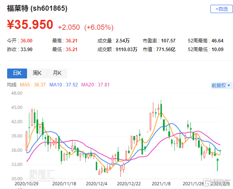Click the 30.00 y-axis label
The width and height of the screenshot is (233, 189).
coord(17,178)
